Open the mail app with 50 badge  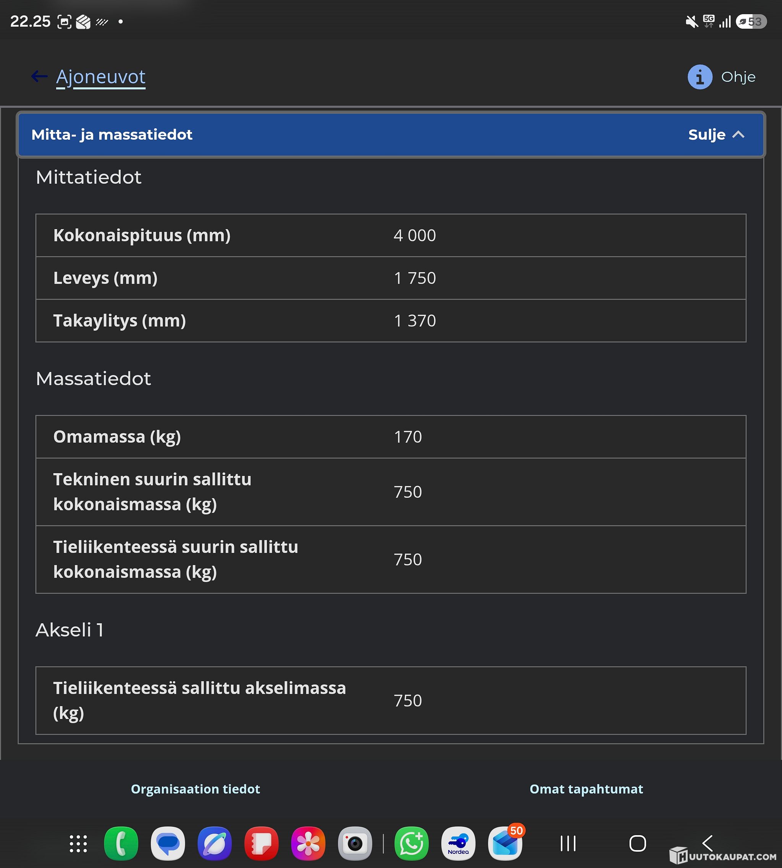505,844
